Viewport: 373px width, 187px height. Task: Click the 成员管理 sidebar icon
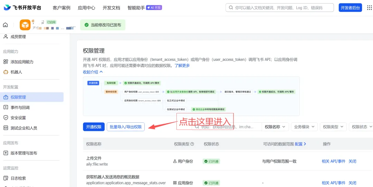pyautogui.click(x=6, y=37)
